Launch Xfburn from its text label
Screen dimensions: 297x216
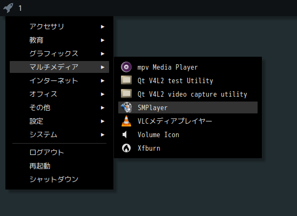[149, 148]
